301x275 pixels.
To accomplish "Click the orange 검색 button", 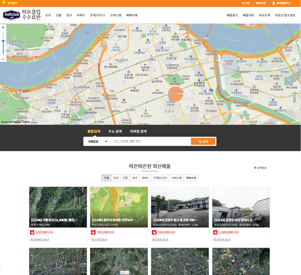I will 203,141.
